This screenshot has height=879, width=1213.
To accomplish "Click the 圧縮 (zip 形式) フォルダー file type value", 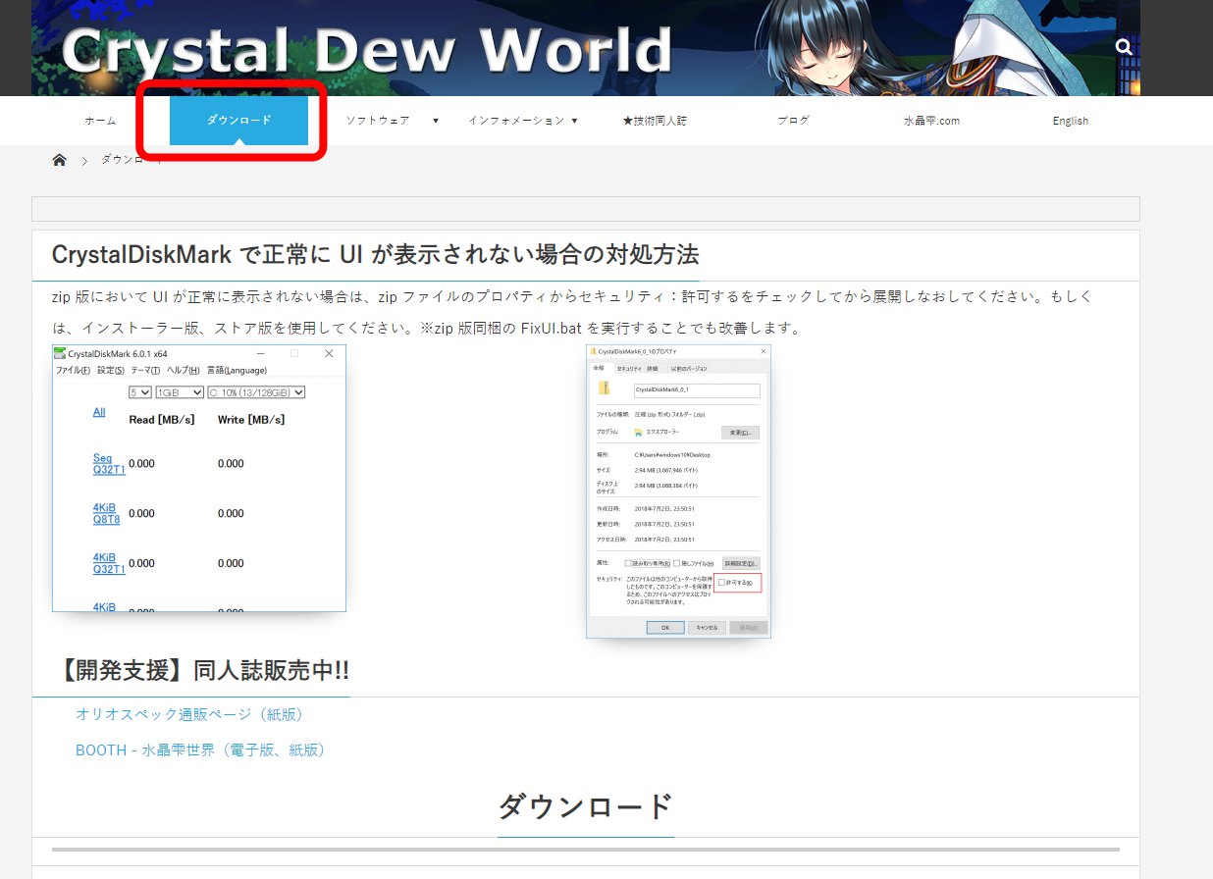I will pyautogui.click(x=670, y=415).
